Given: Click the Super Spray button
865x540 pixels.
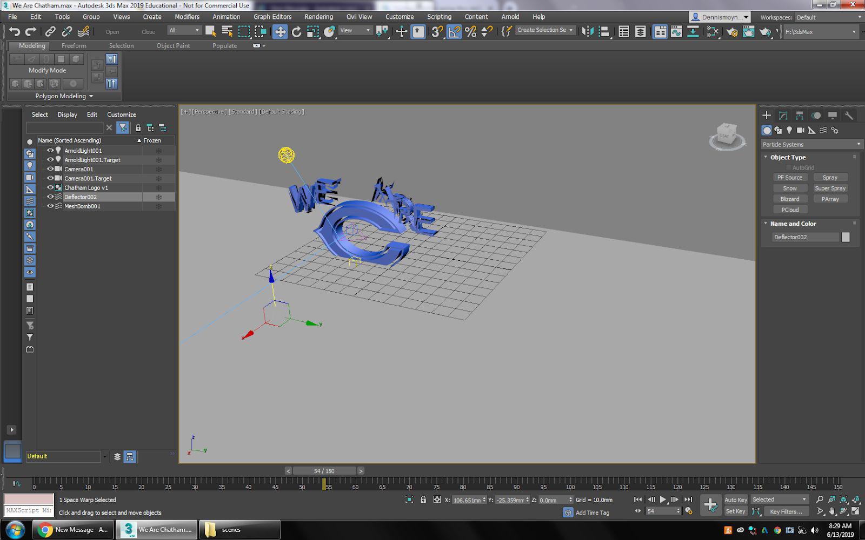Looking at the screenshot, I should click(830, 188).
